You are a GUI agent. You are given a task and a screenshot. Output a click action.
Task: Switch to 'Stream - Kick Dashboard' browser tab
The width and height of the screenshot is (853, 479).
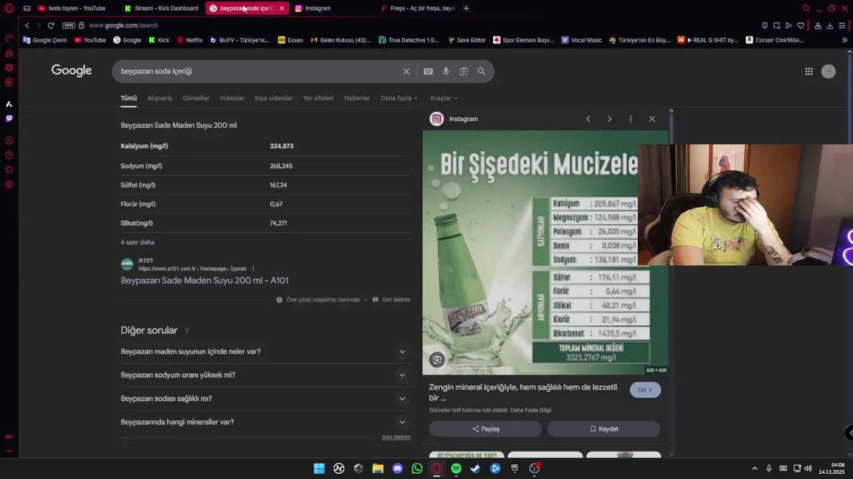click(x=161, y=8)
